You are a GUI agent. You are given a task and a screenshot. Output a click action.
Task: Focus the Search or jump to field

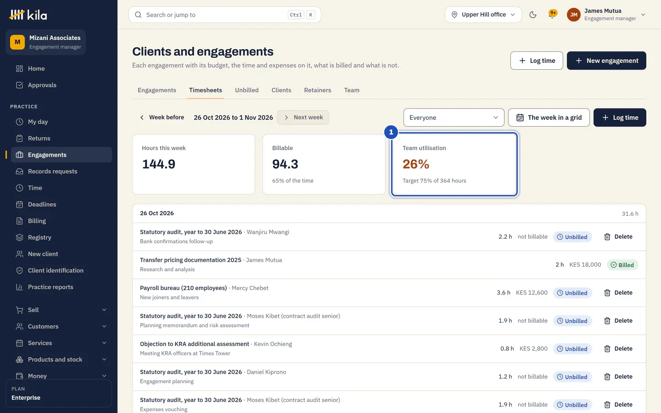pos(225,15)
